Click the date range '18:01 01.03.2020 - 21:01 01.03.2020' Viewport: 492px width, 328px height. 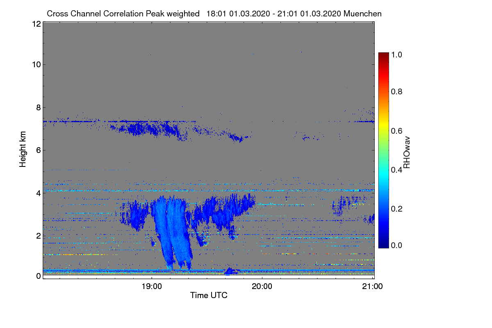[274, 14]
